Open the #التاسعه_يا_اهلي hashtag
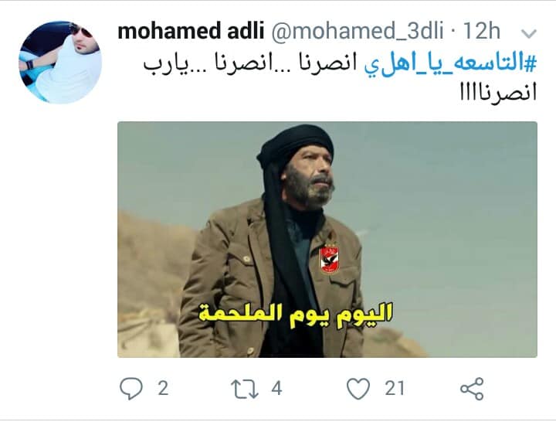 tap(451, 64)
